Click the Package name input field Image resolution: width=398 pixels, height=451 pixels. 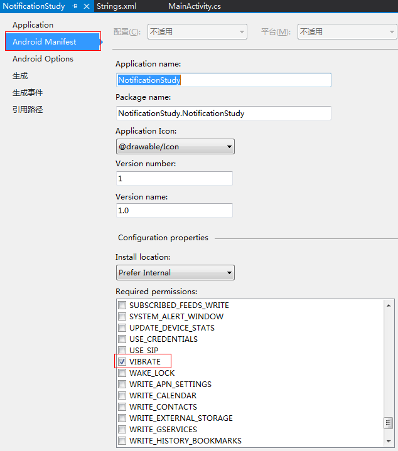pyautogui.click(x=223, y=114)
